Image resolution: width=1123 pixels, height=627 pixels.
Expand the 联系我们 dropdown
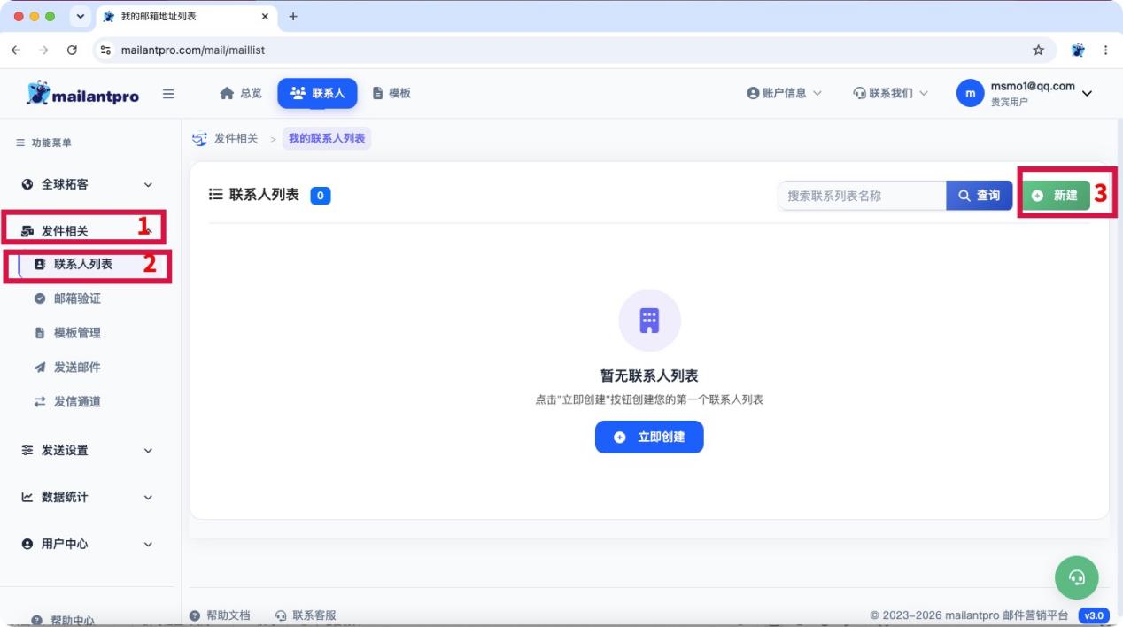point(890,93)
